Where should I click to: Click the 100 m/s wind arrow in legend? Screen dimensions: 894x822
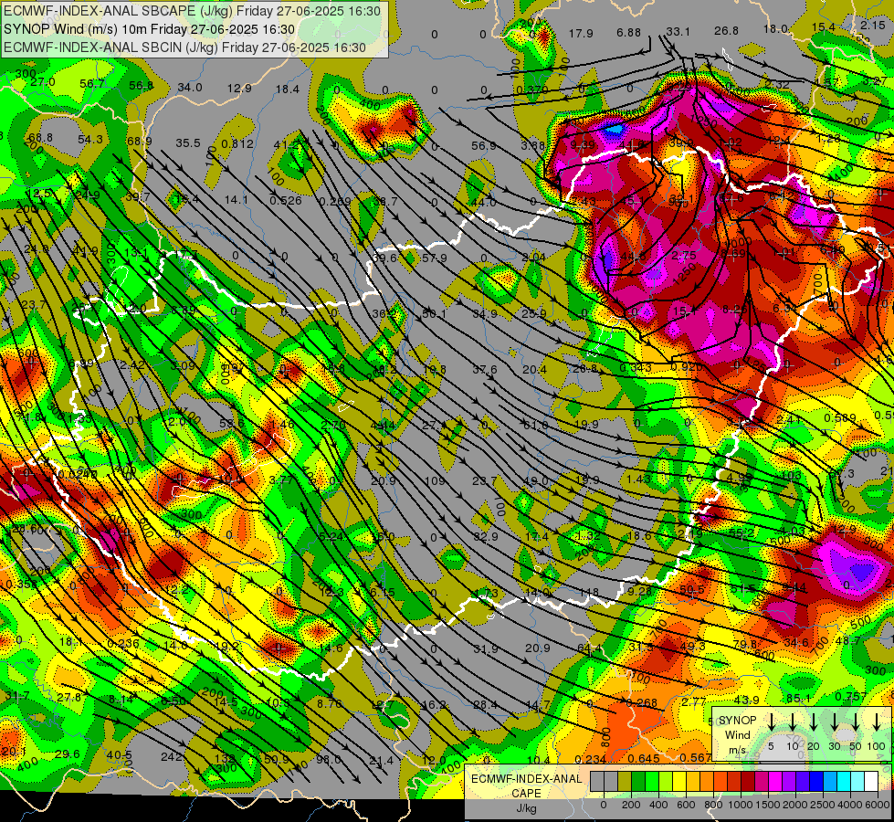[877, 722]
